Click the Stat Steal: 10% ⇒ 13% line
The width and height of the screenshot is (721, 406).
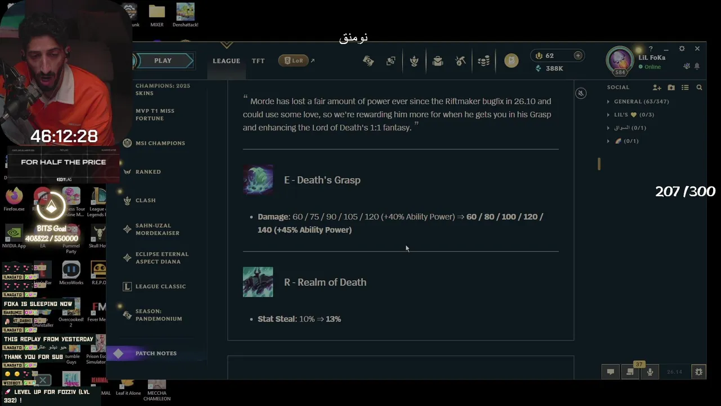[x=299, y=319]
